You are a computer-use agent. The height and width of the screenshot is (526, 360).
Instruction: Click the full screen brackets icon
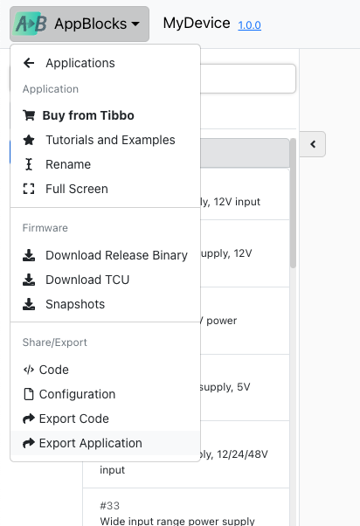29,189
